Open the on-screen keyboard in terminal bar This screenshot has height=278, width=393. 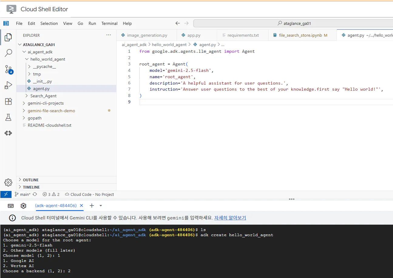pos(11,206)
